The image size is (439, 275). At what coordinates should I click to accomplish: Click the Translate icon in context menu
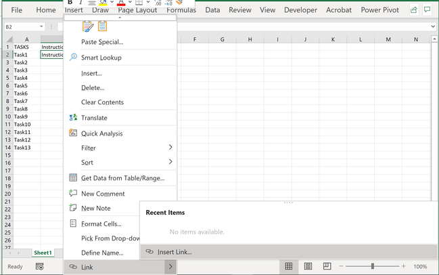(73, 117)
